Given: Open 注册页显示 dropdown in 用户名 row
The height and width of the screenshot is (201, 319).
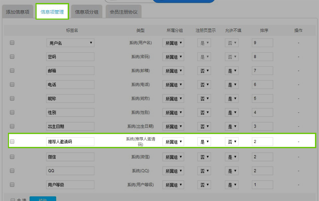Looking at the screenshot, I should [204, 43].
